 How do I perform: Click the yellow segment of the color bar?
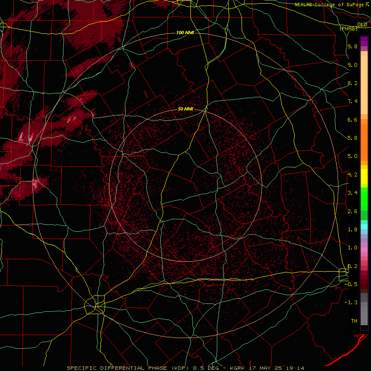(364, 176)
